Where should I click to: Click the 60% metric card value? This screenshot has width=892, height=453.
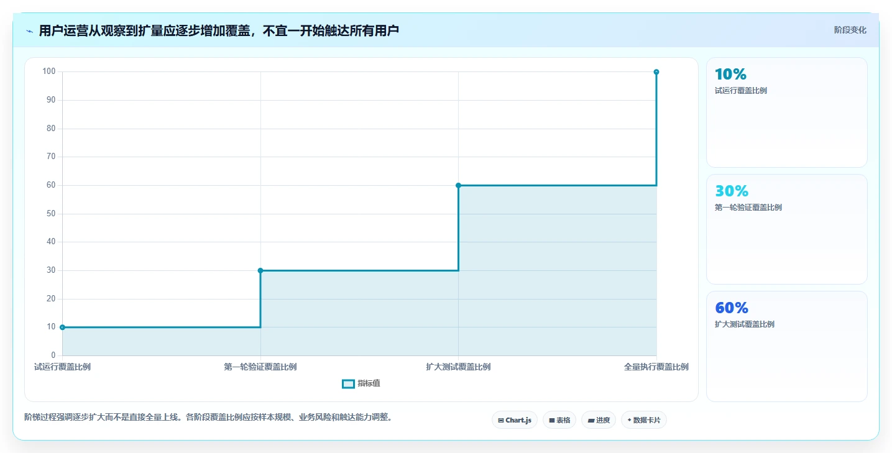[732, 308]
